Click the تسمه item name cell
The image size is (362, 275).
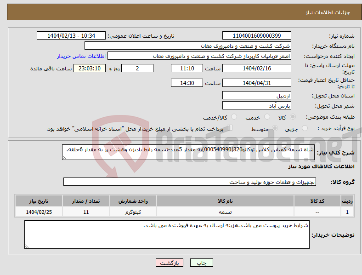225,212
